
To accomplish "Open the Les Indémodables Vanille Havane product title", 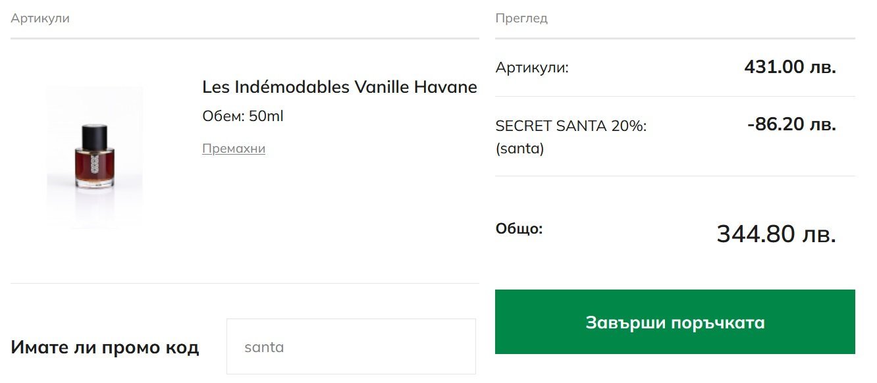I will [x=339, y=87].
